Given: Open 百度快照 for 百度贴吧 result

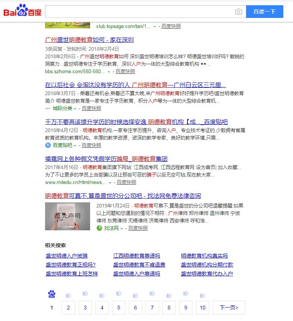Looking at the screenshot, I should [x=91, y=145].
